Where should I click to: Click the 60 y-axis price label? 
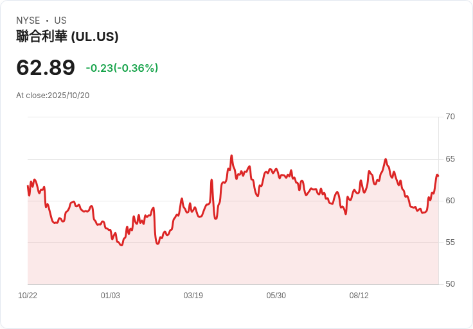click(451, 201)
